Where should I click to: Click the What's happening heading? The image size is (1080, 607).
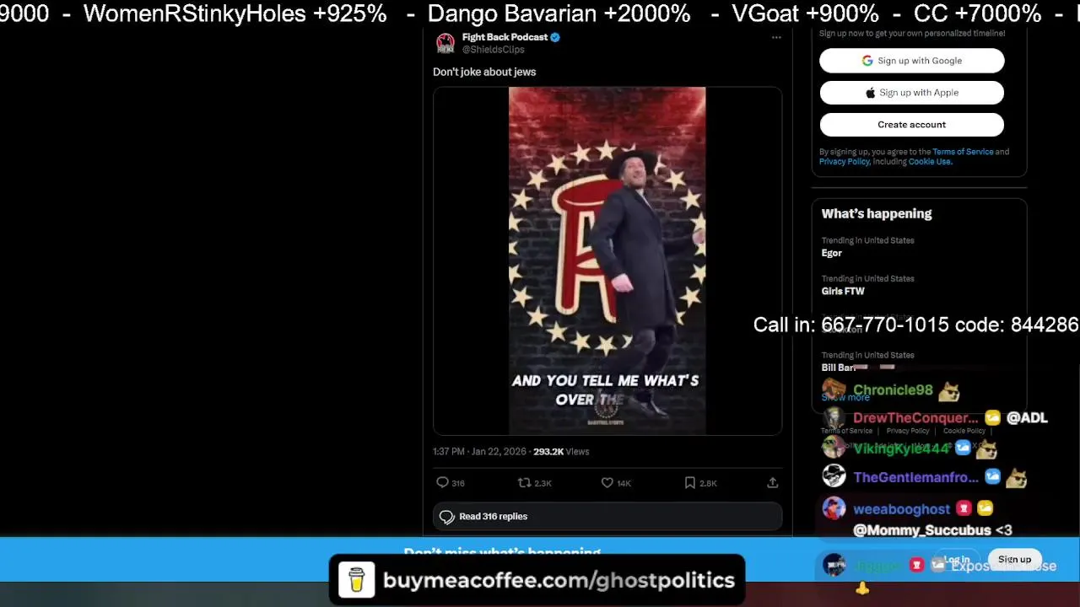coord(877,213)
